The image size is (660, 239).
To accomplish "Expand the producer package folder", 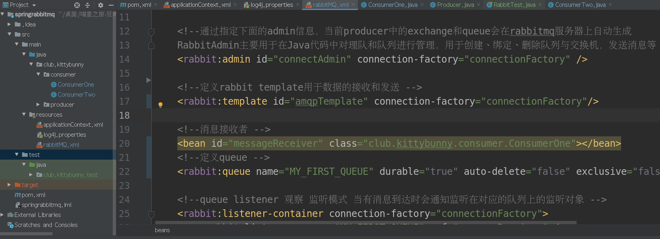I will point(38,105).
